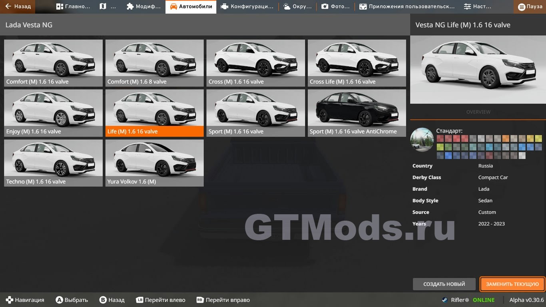Pick the lime yellow-green paint swatch
The image size is (546, 307).
tap(440, 147)
